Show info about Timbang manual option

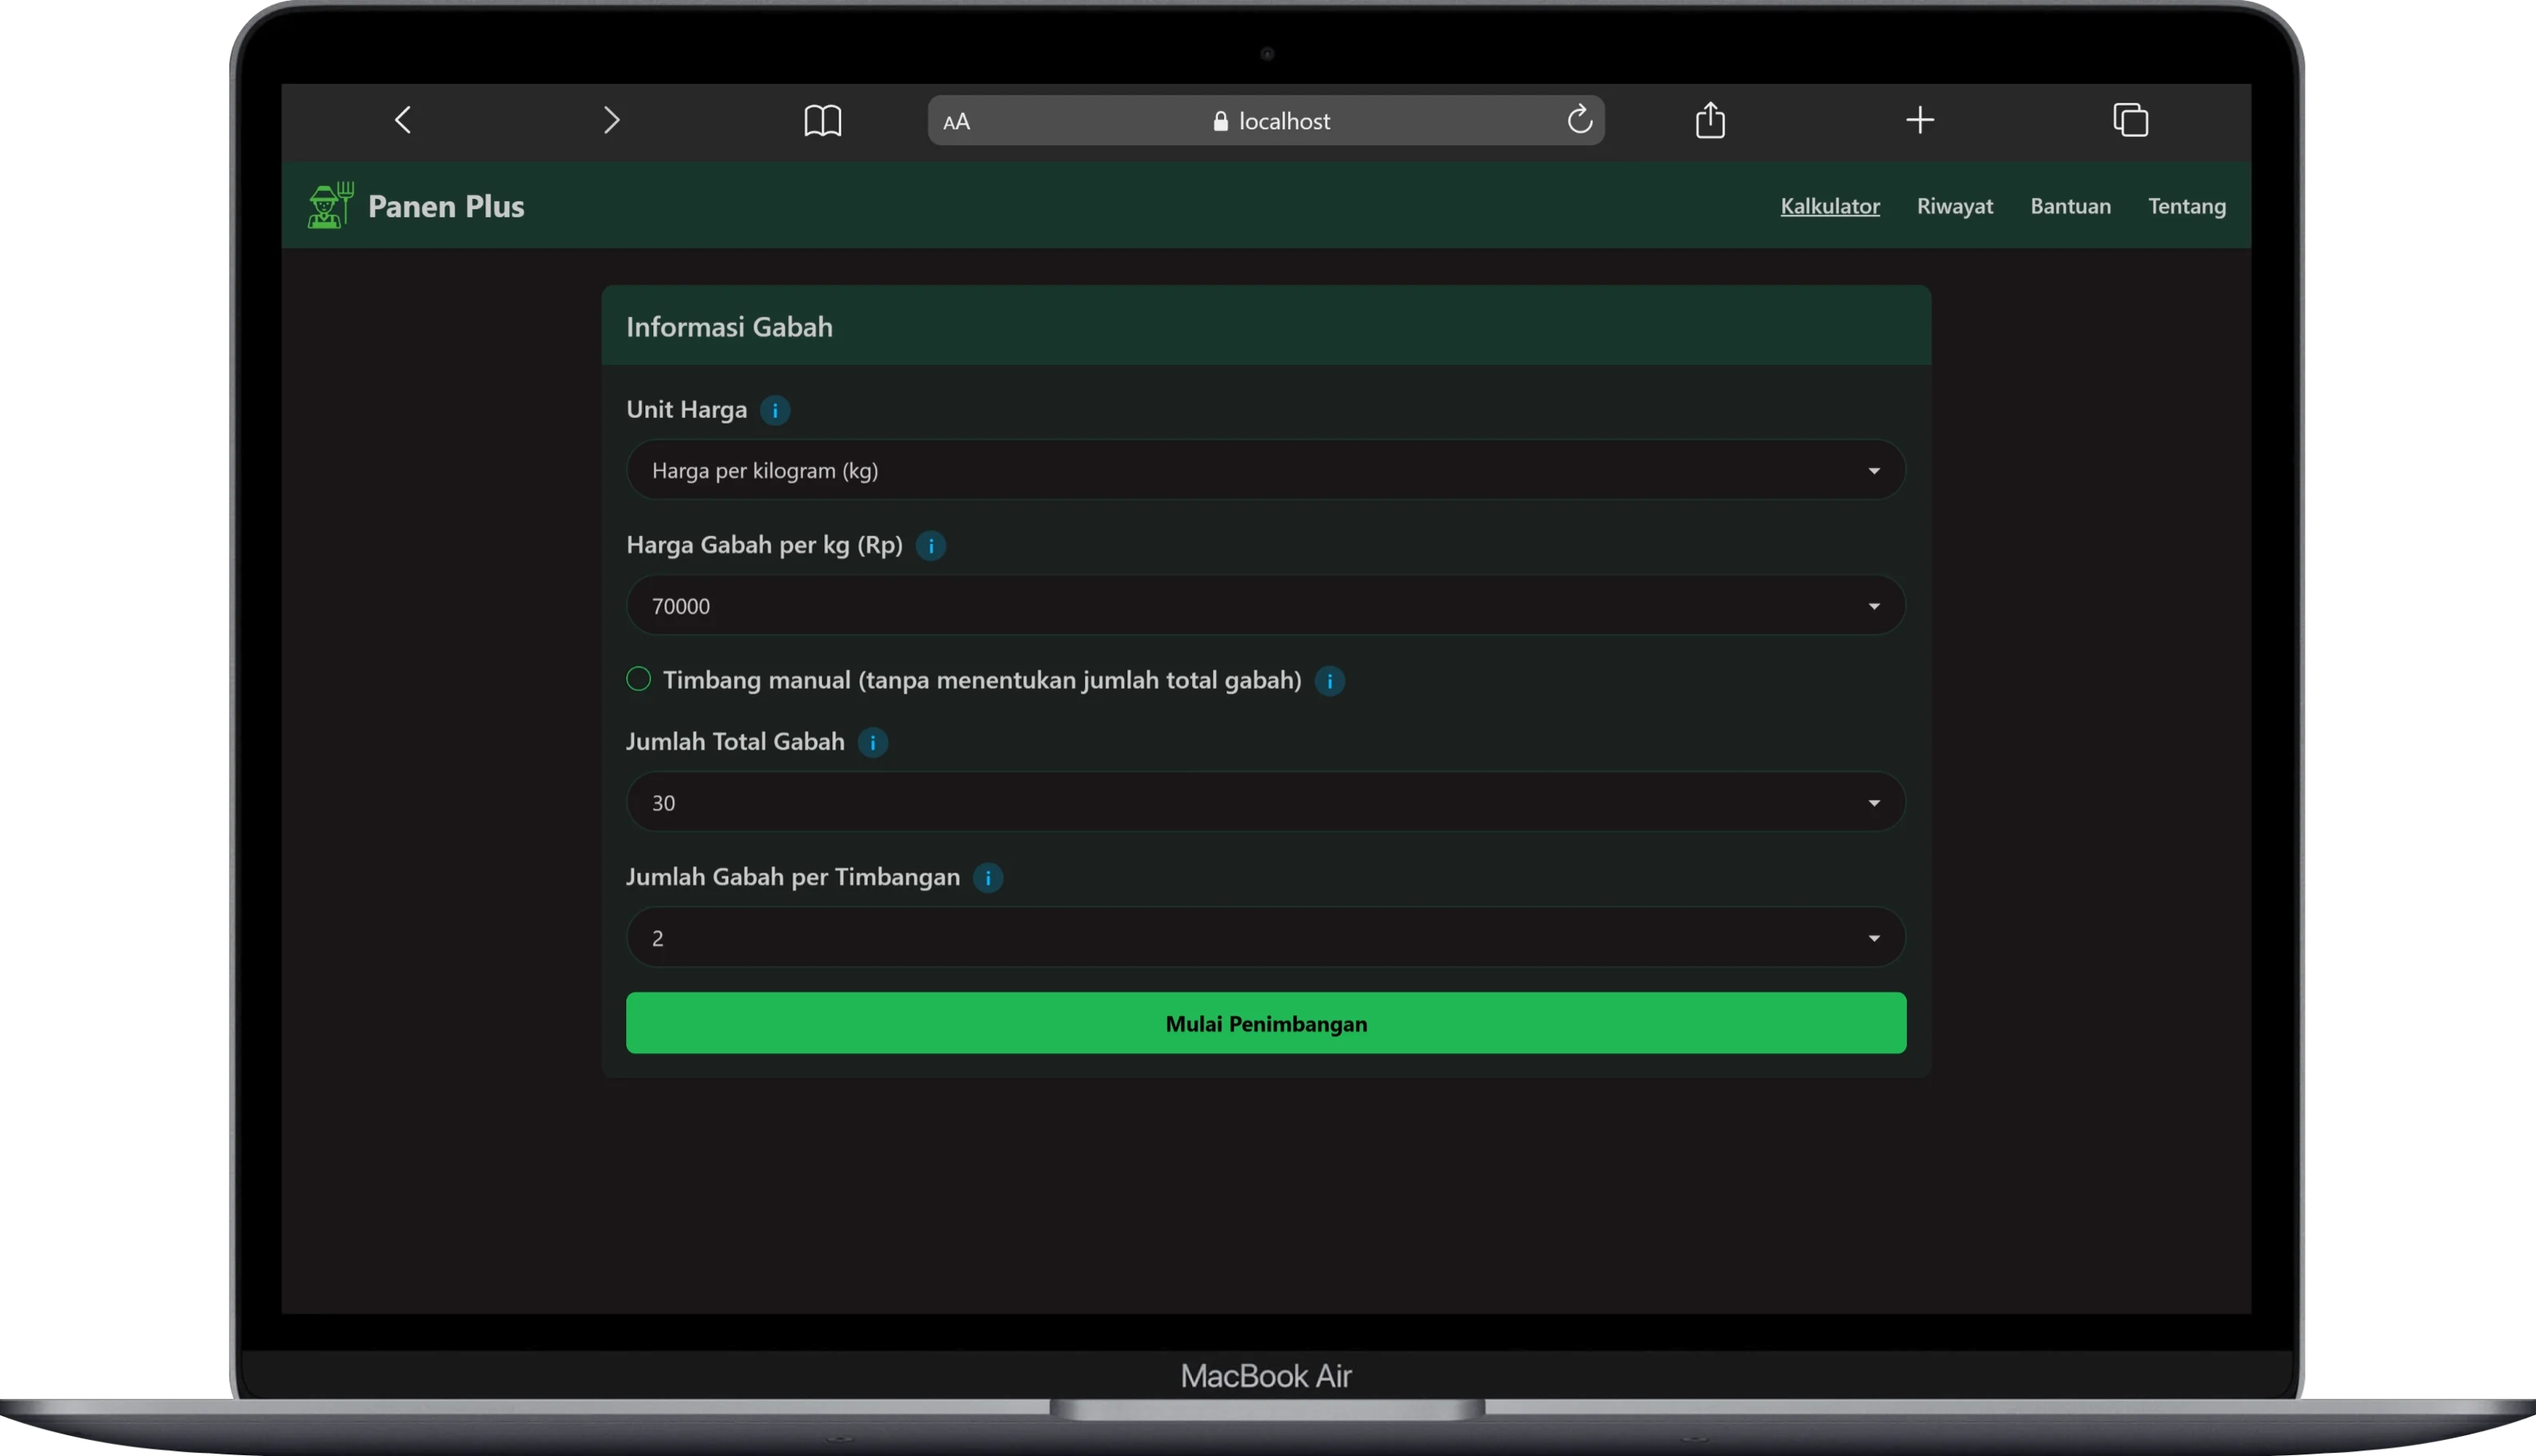(x=1330, y=681)
